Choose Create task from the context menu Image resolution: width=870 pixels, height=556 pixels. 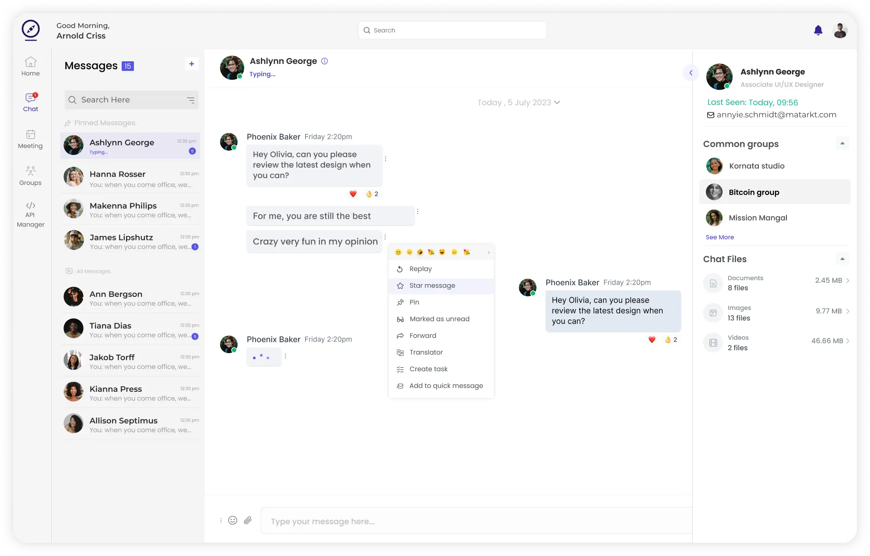click(x=428, y=369)
